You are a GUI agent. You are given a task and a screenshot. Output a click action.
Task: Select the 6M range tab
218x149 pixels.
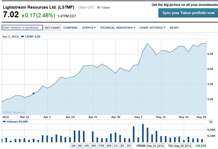point(109,146)
